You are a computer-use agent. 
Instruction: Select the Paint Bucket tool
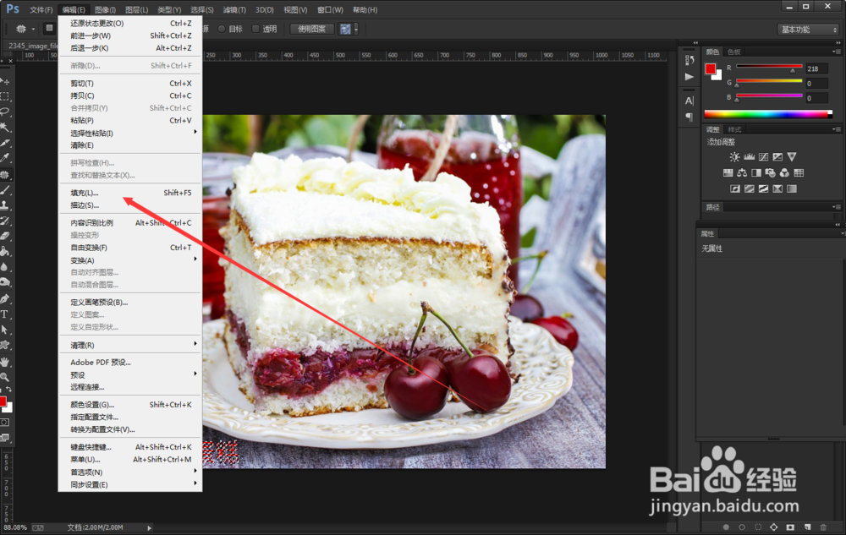(x=5, y=252)
